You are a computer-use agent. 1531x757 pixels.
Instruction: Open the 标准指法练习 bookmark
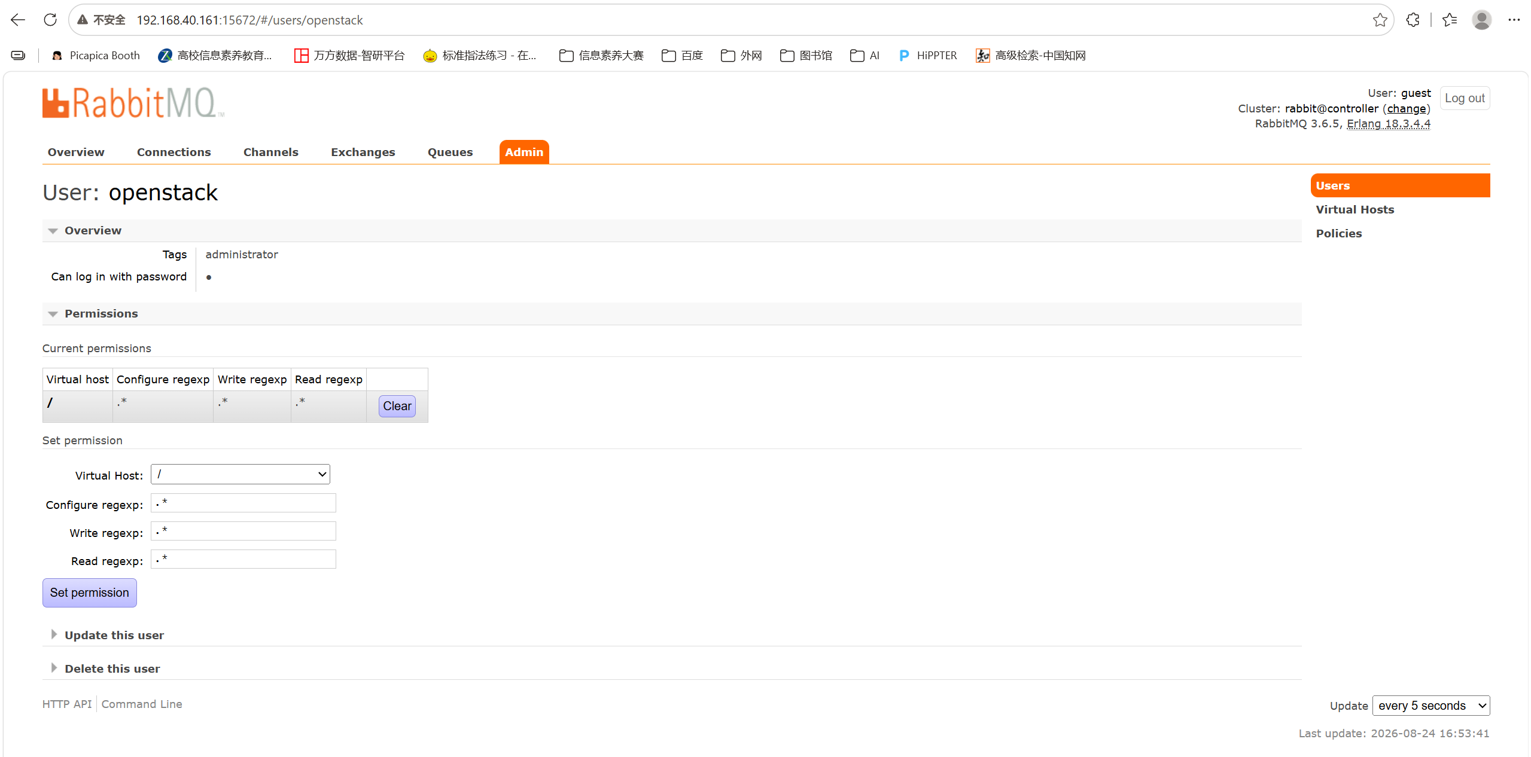pyautogui.click(x=480, y=56)
